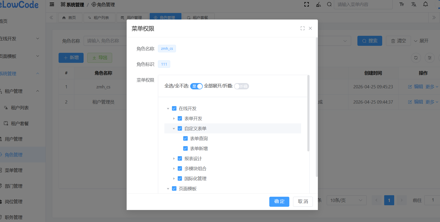Click the header search magnifier icon
Viewport: 440px width, 222px height.
click(x=329, y=5)
